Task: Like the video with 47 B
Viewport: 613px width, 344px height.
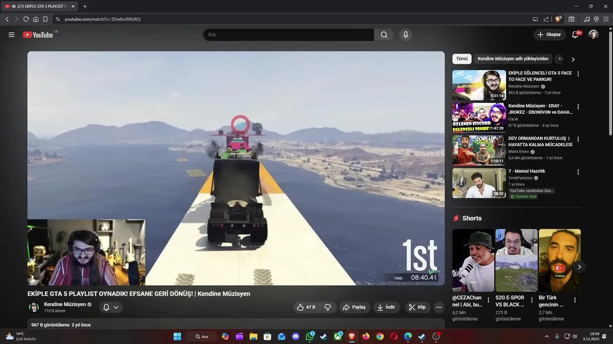Action: [x=306, y=307]
